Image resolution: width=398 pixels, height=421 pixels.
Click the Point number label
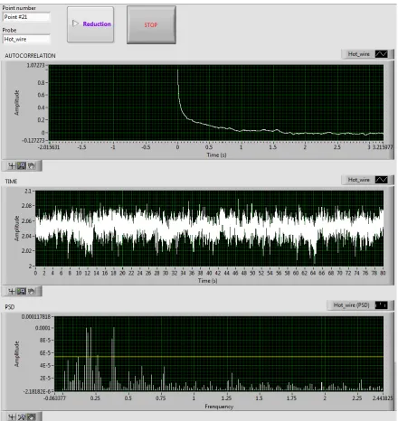pyautogui.click(x=19, y=8)
